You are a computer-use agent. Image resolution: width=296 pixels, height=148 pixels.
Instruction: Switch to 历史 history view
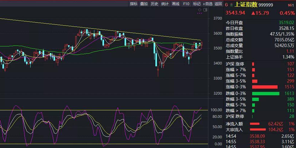tap(155, 4)
